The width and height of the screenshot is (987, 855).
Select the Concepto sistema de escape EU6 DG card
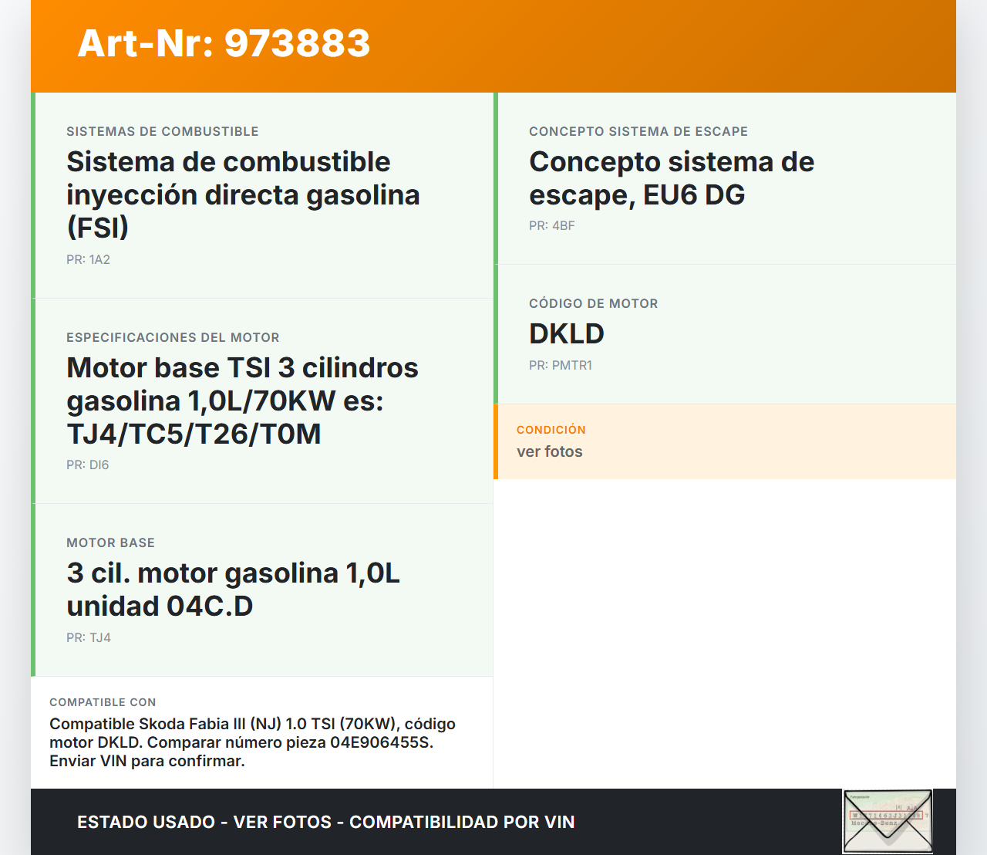coord(725,177)
